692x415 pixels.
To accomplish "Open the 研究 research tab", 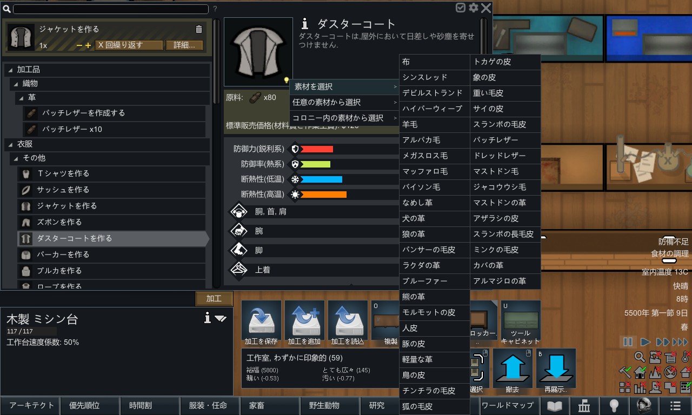I will (x=377, y=406).
